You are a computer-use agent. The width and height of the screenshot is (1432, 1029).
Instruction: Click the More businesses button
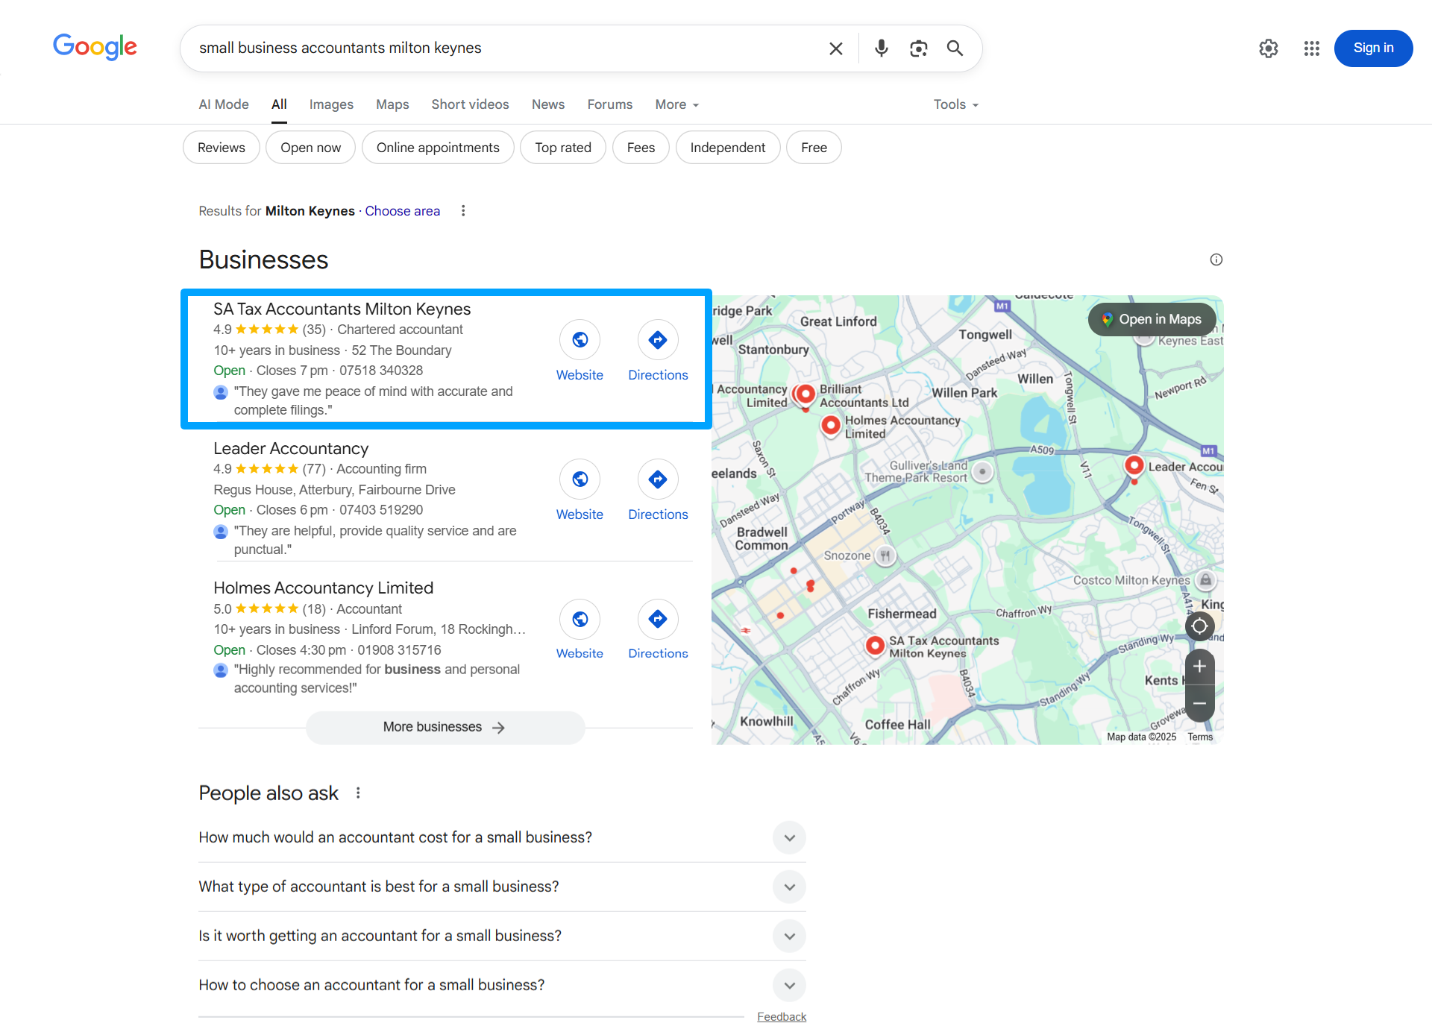click(445, 727)
